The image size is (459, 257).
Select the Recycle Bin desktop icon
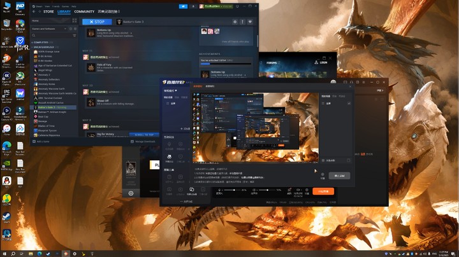(x=6, y=24)
